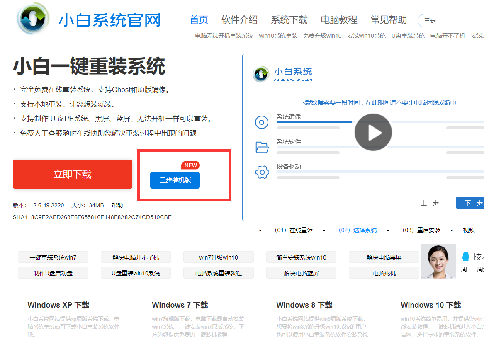This screenshot has width=484, height=342.
Task: Click the 三步装机版 button
Action: pos(175,180)
